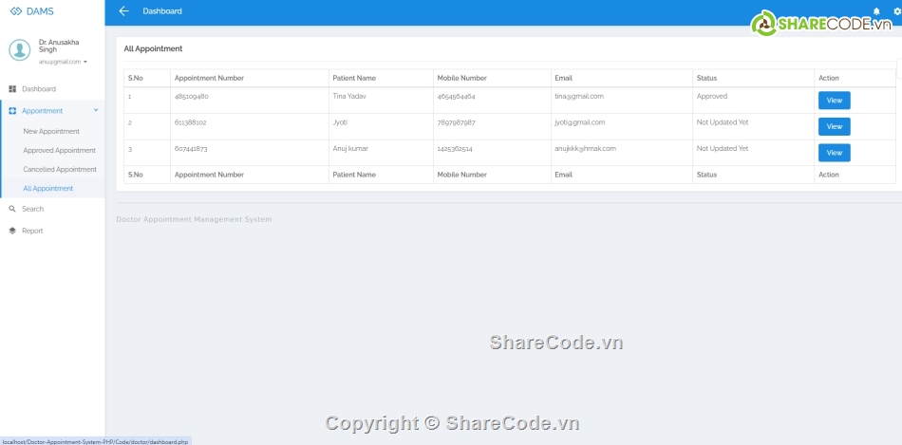
Task: Click the Appointment icon in sidebar
Action: [x=12, y=111]
